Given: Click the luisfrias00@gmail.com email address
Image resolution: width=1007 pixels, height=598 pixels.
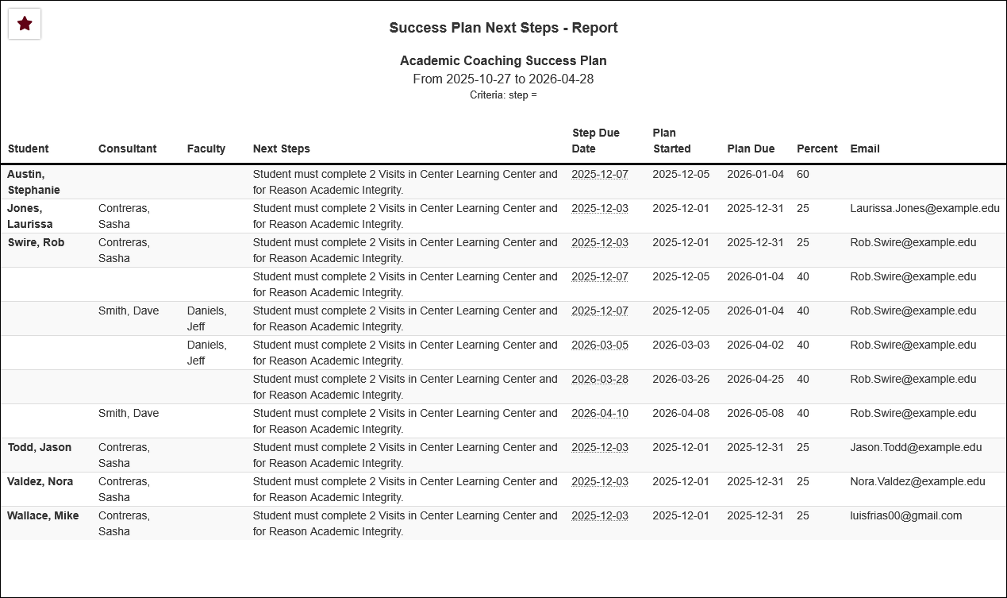Looking at the screenshot, I should [x=905, y=515].
